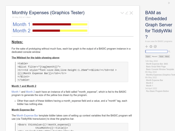Image resolution: width=175 pixels, height=131 pixels.
Task: Open Run Basic Program Button in sidebar
Action: pyautogui.click(x=157, y=91)
